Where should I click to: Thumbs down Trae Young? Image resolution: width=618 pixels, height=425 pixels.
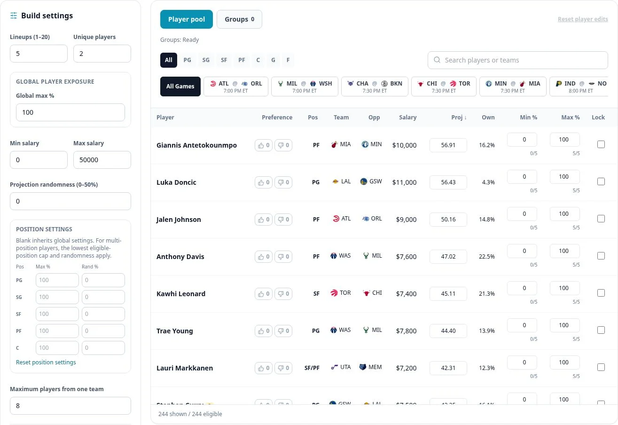283,331
